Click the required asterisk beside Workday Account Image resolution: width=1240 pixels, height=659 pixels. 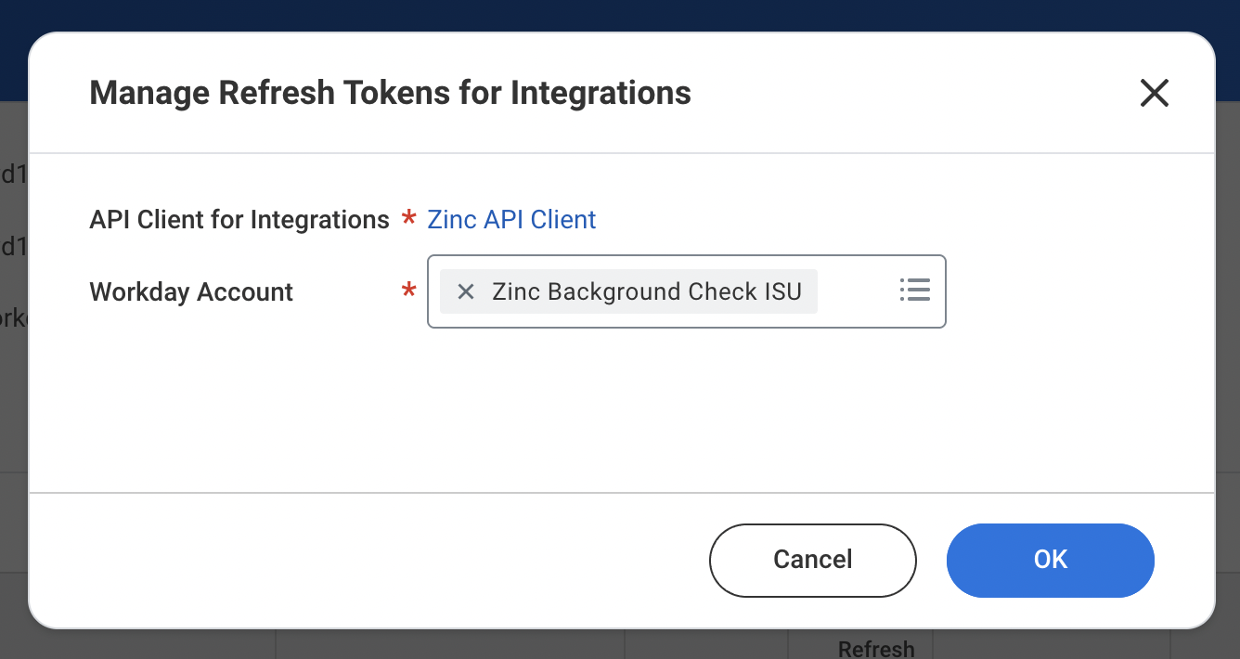pyautogui.click(x=408, y=292)
